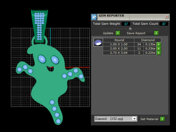Click the Total Gem Count label

click(145, 24)
